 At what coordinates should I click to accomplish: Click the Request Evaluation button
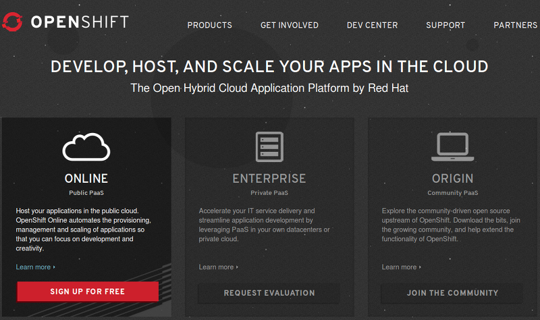[x=269, y=293]
